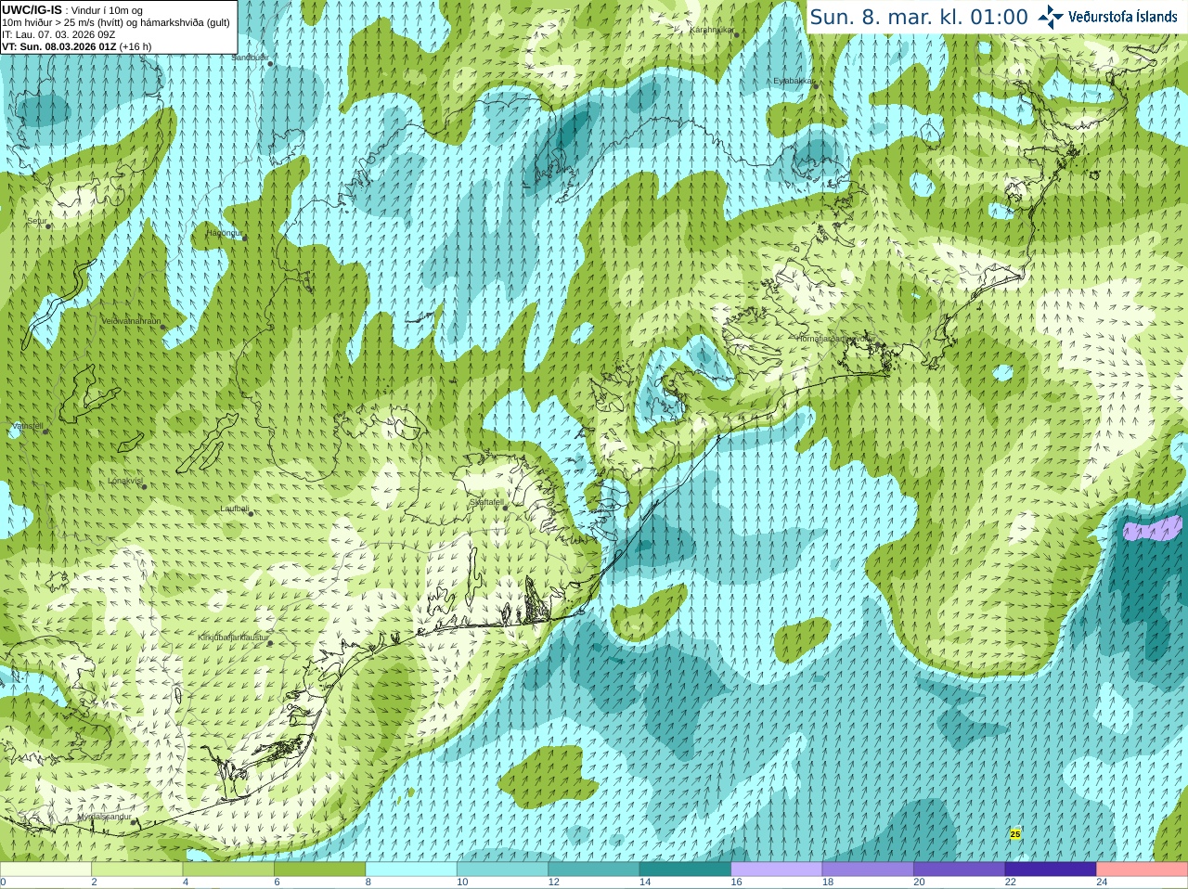Screen dimensions: 1188x889
Task: Click the 'UWC/IG-IS' model title text
Action: tap(32, 9)
